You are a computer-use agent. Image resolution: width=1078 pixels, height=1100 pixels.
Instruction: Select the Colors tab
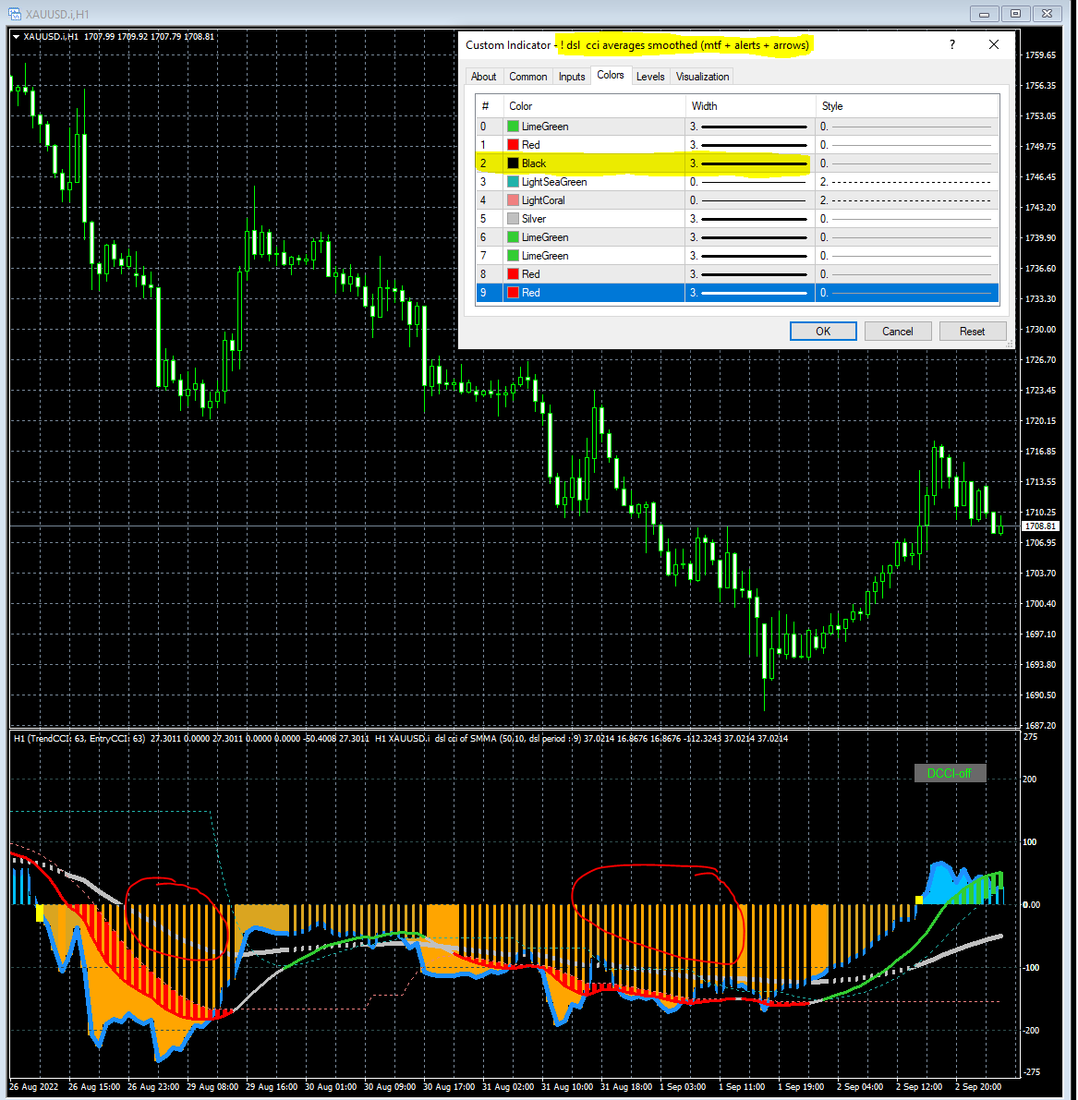tap(610, 75)
